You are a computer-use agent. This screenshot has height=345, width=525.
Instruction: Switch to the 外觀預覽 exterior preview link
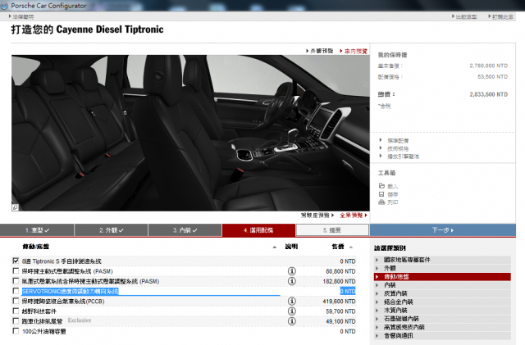319,51
